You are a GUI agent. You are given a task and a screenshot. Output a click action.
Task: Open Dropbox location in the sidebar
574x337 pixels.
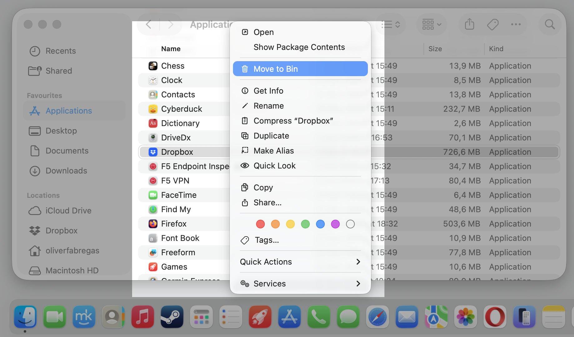(74, 231)
